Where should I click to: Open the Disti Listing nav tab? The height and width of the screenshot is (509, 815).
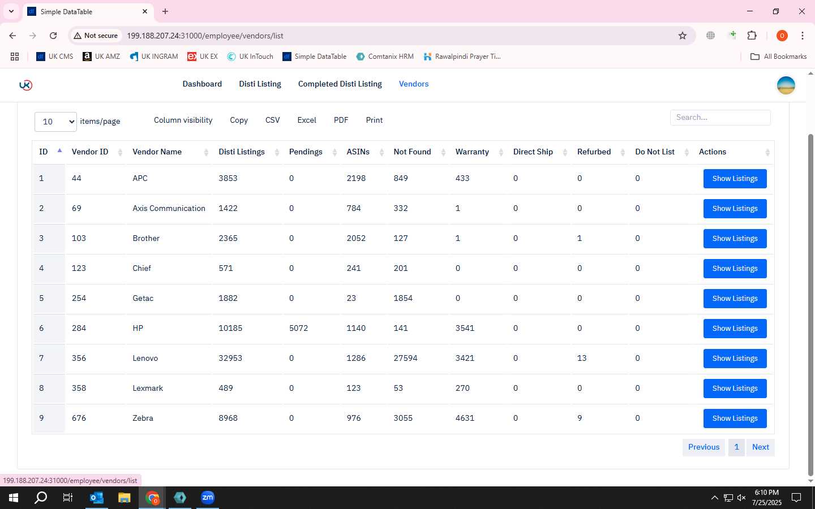coord(260,84)
